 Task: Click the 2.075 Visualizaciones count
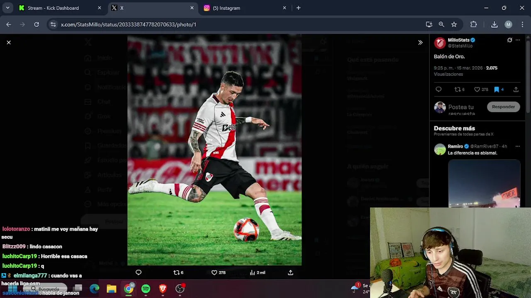coord(465,71)
